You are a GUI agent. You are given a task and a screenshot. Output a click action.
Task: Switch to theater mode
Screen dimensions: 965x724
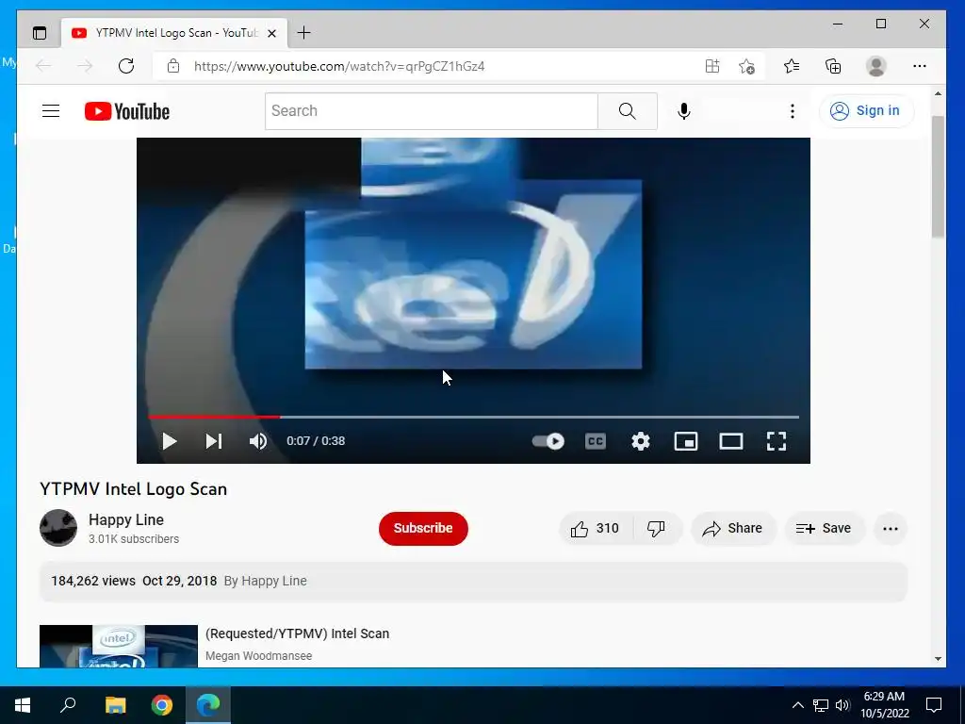731,441
